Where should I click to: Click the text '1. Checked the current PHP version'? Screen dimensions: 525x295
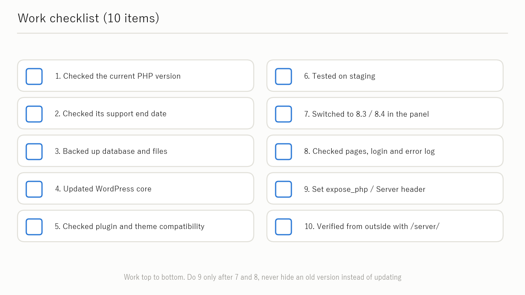118,76
